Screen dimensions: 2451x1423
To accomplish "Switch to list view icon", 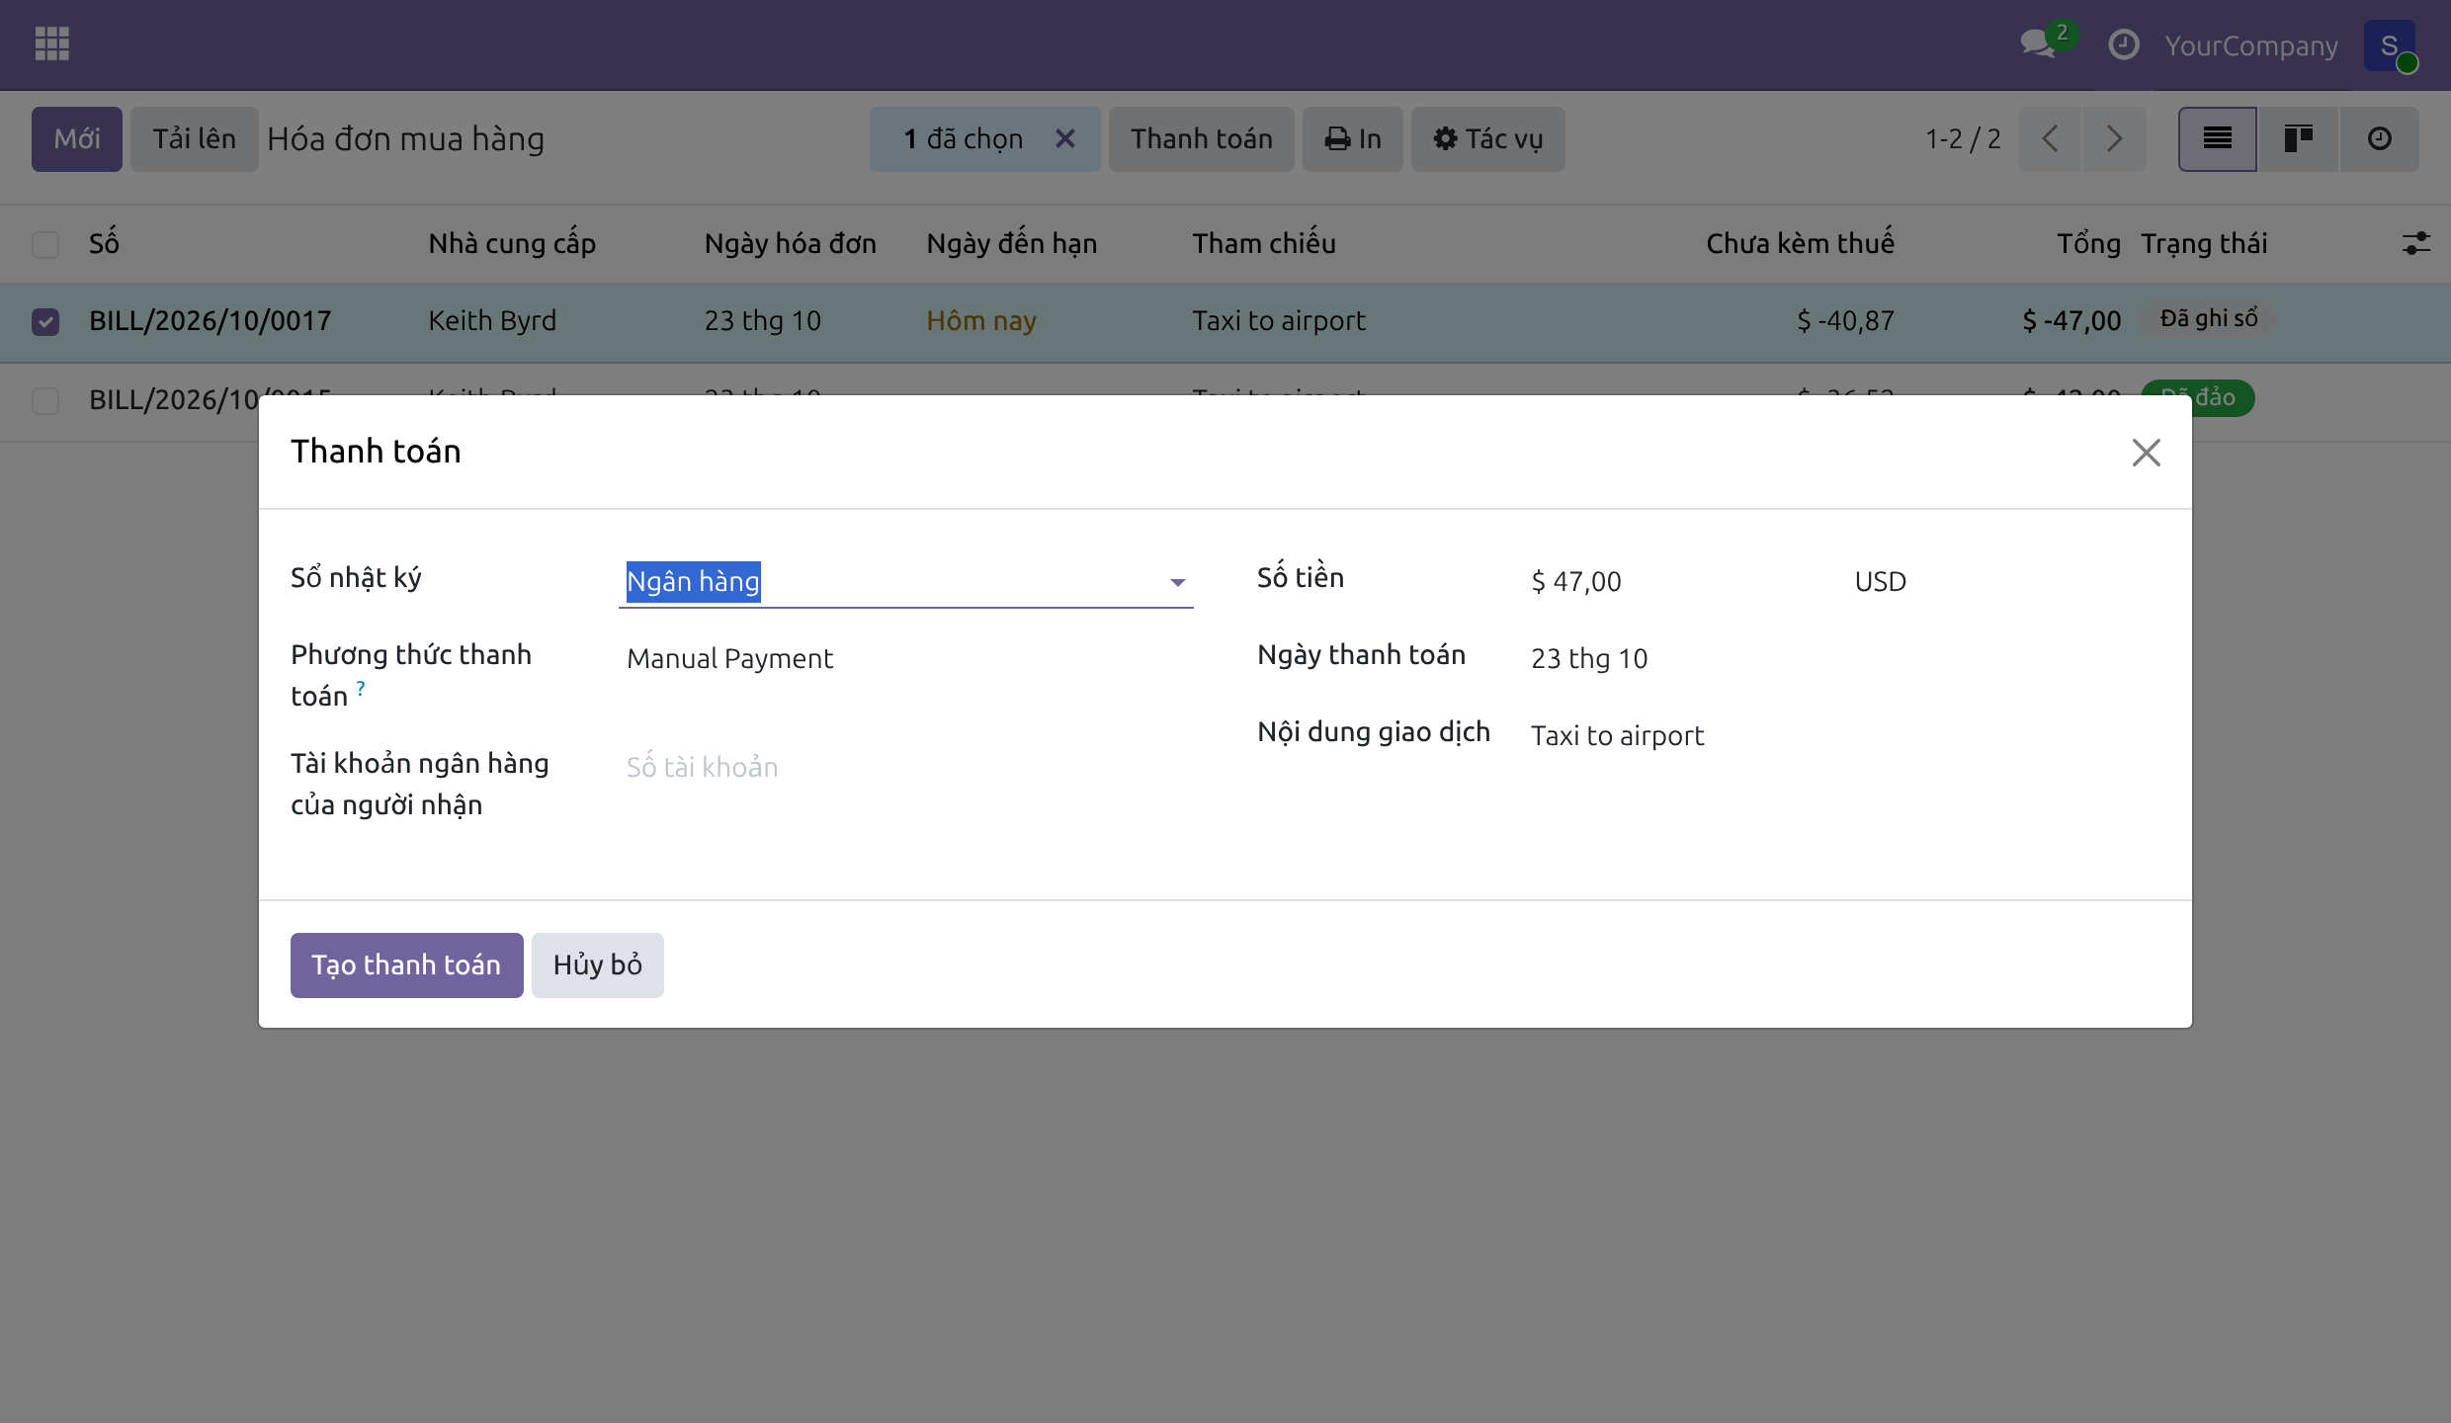I will coord(2218,139).
